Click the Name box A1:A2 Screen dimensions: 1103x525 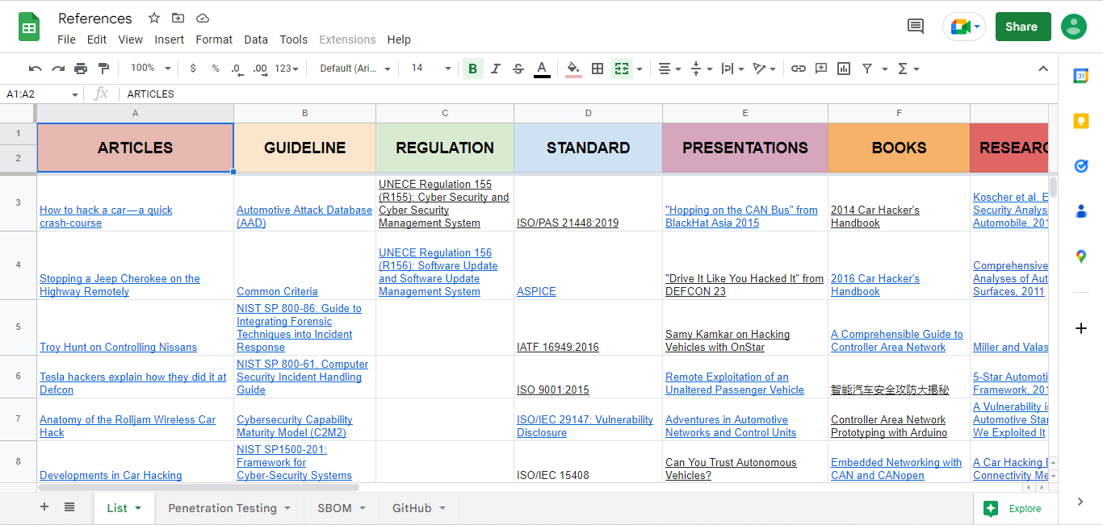click(x=42, y=94)
